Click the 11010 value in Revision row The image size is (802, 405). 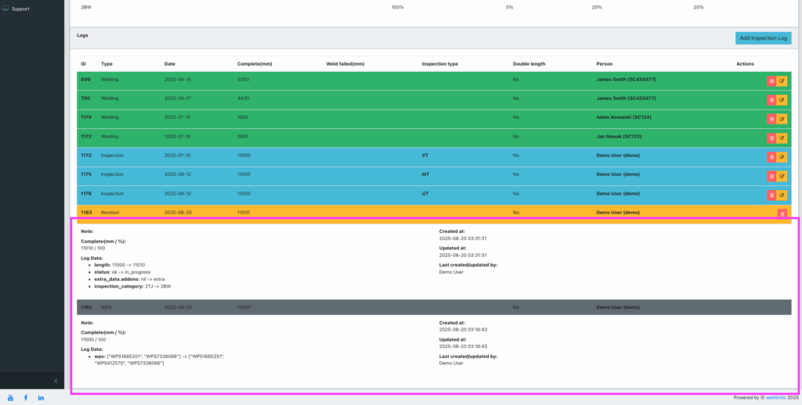click(244, 213)
